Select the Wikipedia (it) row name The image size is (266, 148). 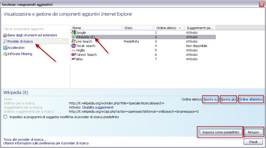pos(85,37)
